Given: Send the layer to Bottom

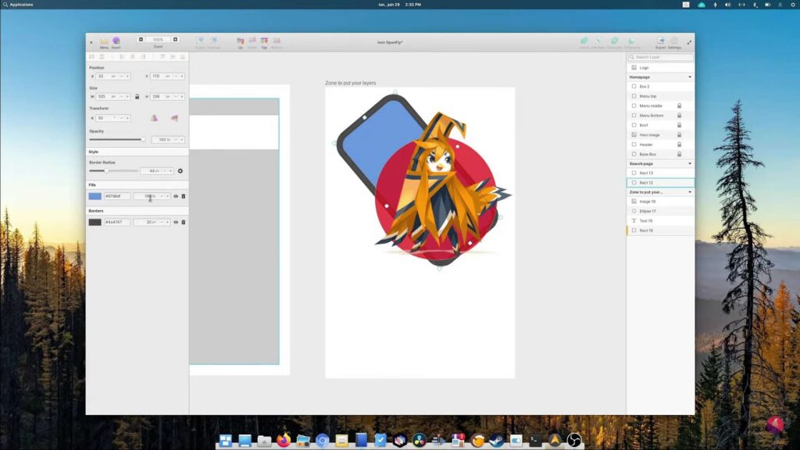Looking at the screenshot, I should point(277,41).
